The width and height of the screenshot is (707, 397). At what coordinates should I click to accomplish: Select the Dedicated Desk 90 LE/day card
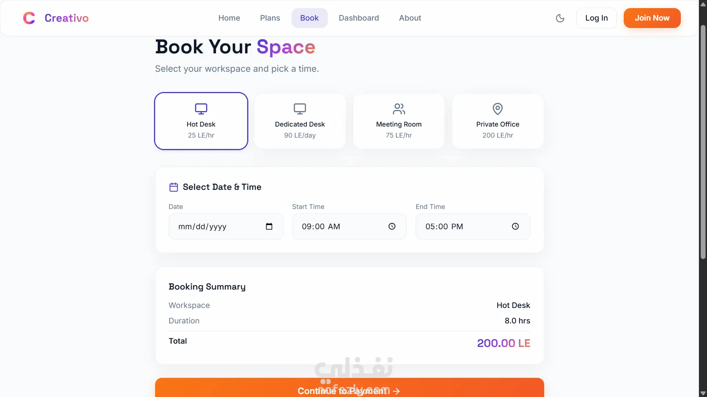300,121
